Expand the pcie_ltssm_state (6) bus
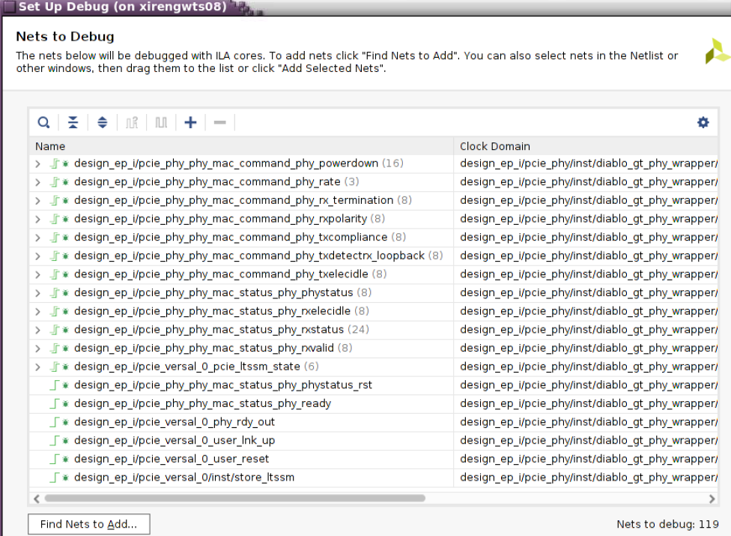The height and width of the screenshot is (536, 731). [x=38, y=367]
